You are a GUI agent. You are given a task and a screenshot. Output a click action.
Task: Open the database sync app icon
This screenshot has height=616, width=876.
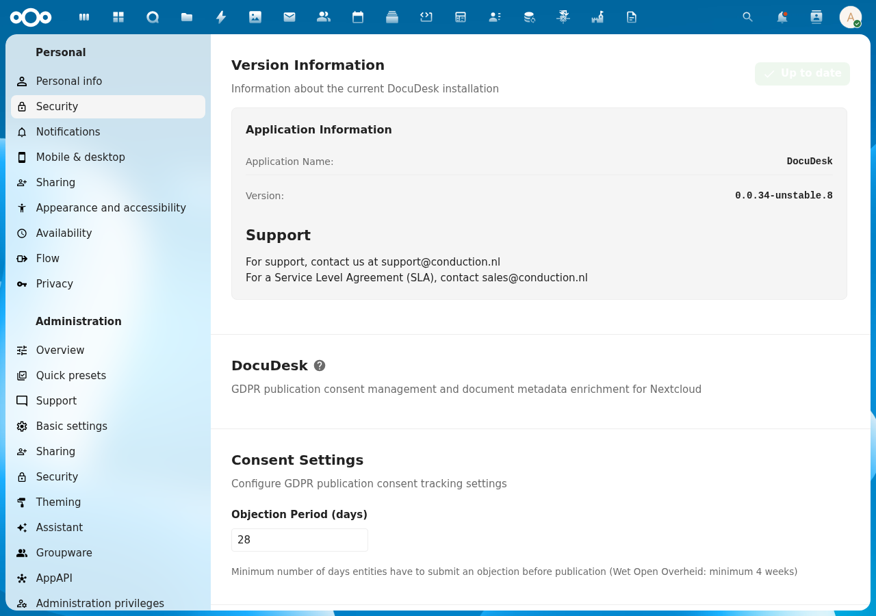pos(529,17)
